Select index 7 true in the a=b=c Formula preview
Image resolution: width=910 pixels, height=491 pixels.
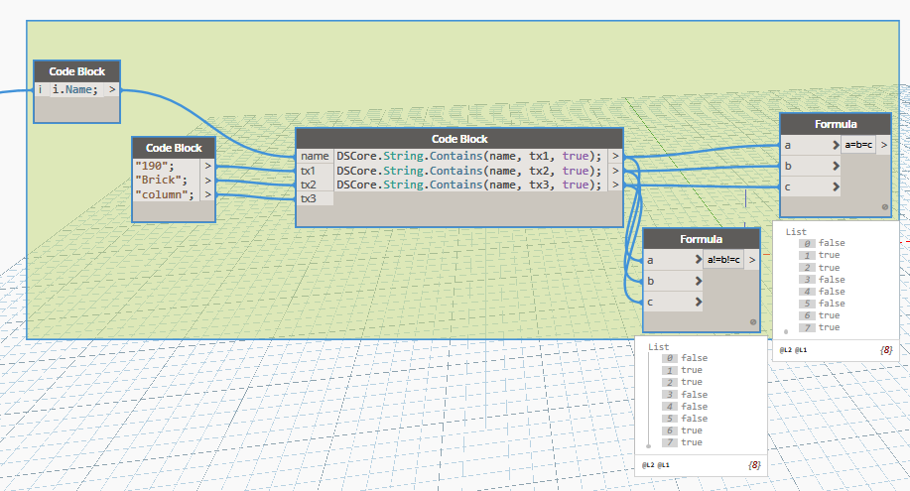(820, 327)
